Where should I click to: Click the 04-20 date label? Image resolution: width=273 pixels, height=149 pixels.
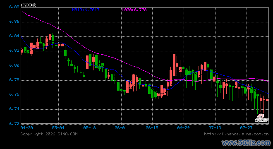26,128
